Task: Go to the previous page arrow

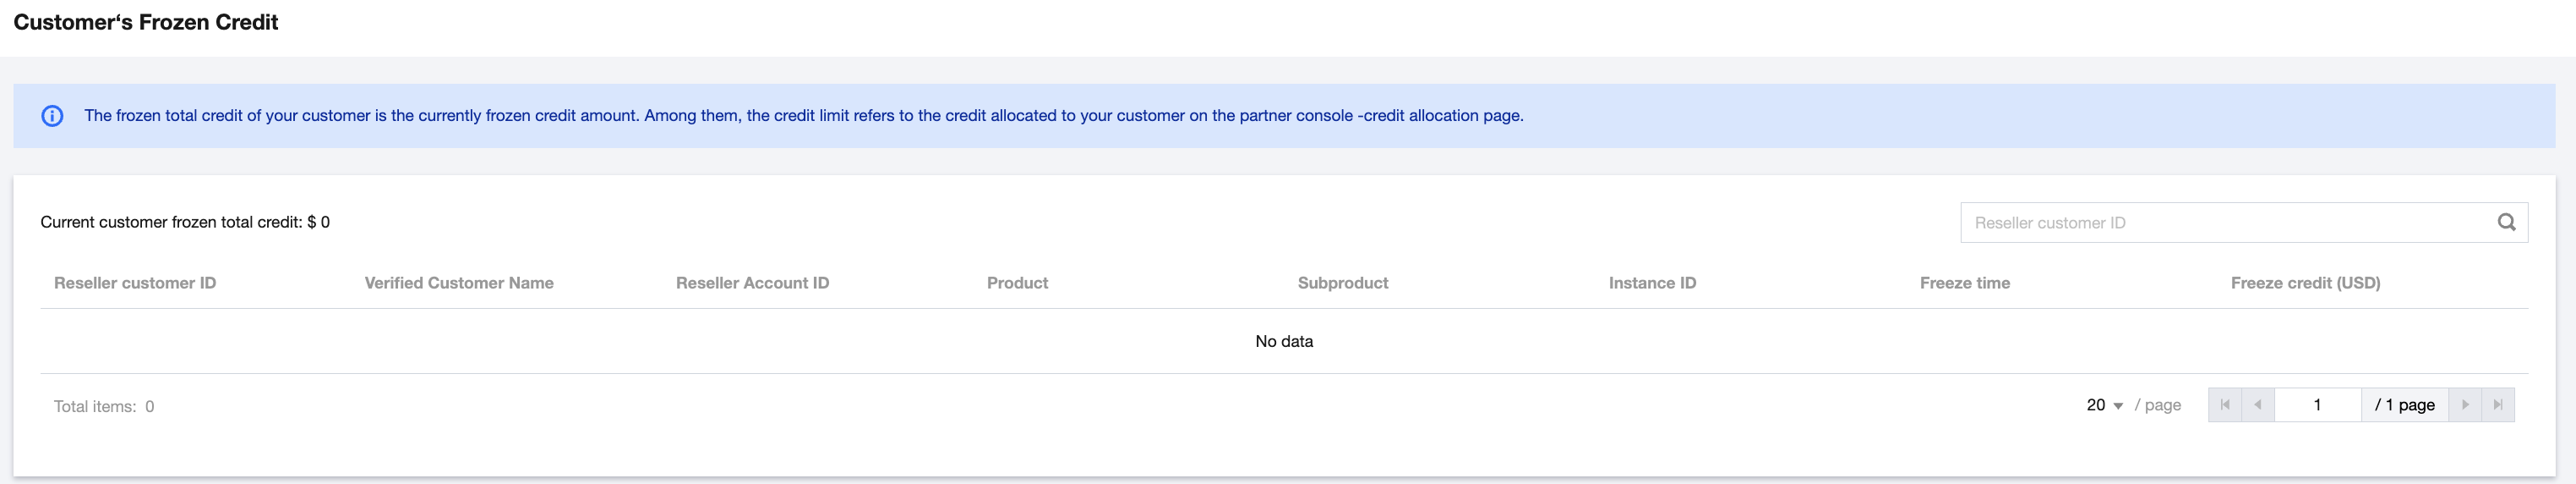Action: (2258, 404)
